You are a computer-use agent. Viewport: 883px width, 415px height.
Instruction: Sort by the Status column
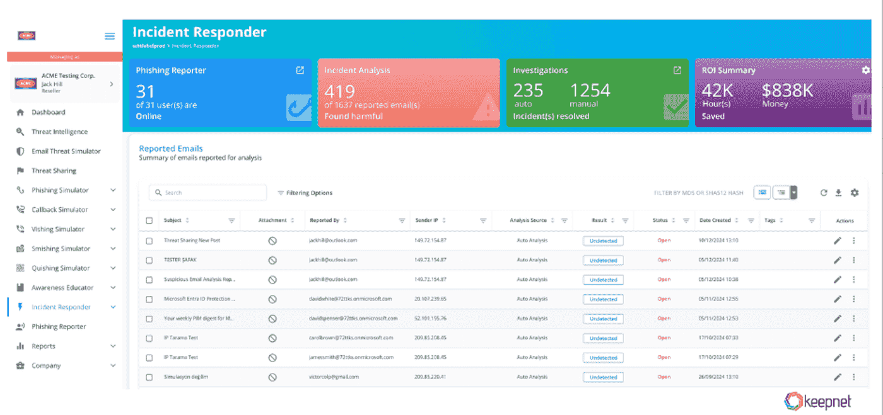(674, 220)
